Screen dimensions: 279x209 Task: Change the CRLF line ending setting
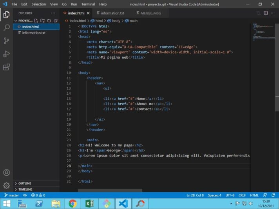point(242,195)
